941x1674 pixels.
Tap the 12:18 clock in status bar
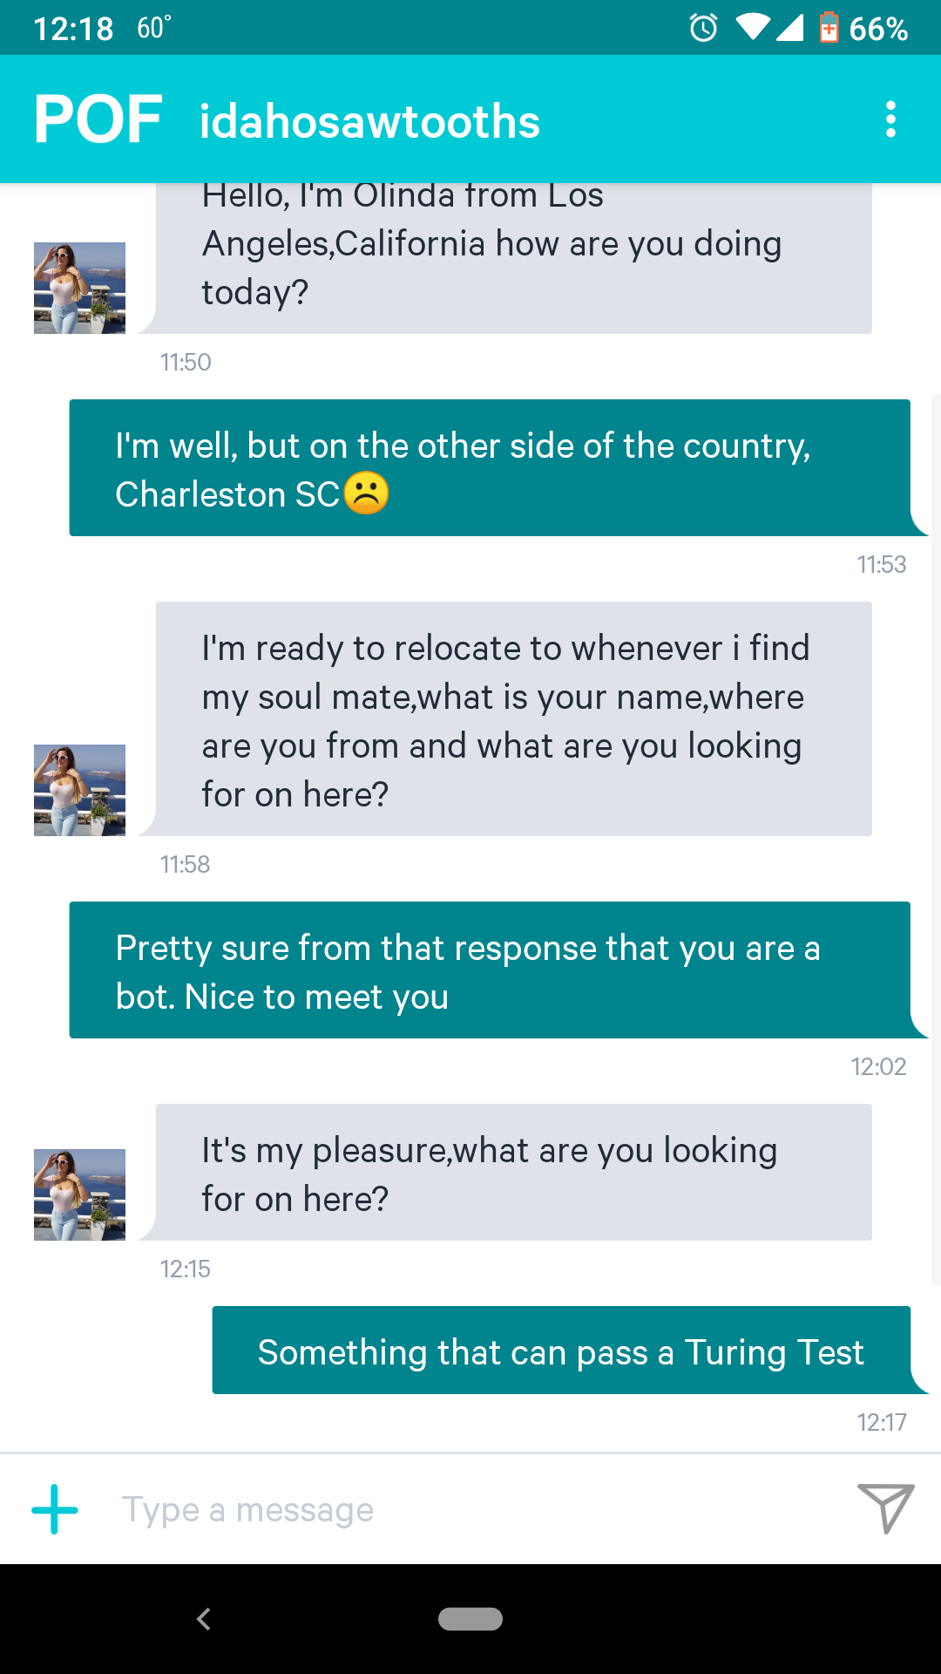pos(73,28)
